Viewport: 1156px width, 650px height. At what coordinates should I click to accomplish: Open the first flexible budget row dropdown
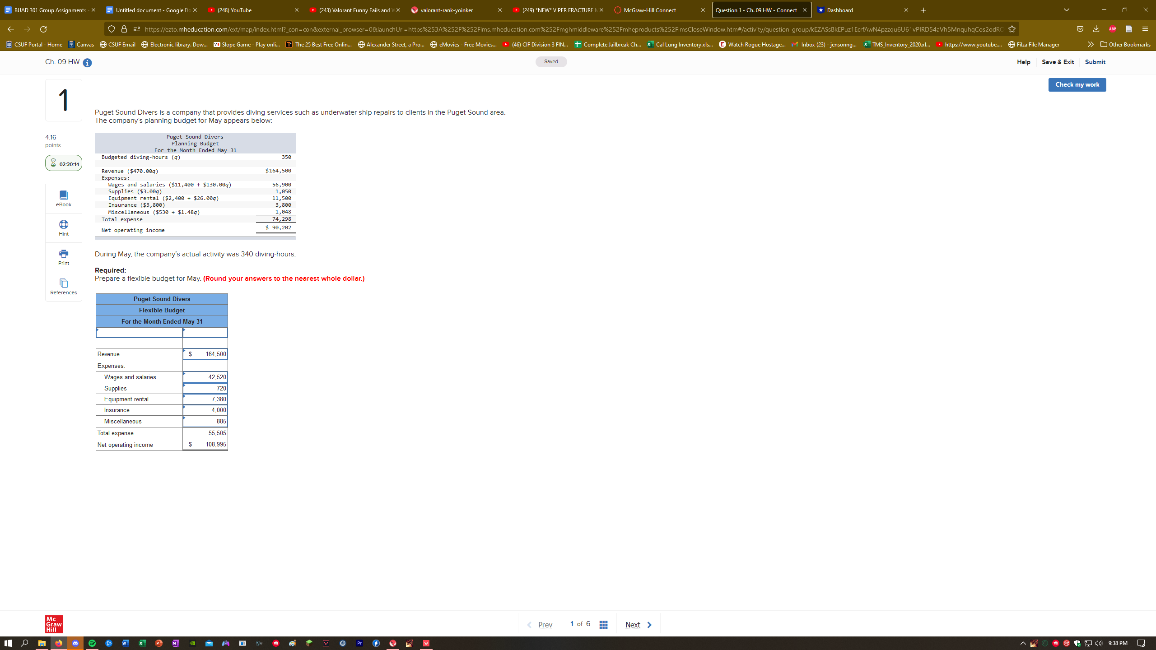click(139, 333)
